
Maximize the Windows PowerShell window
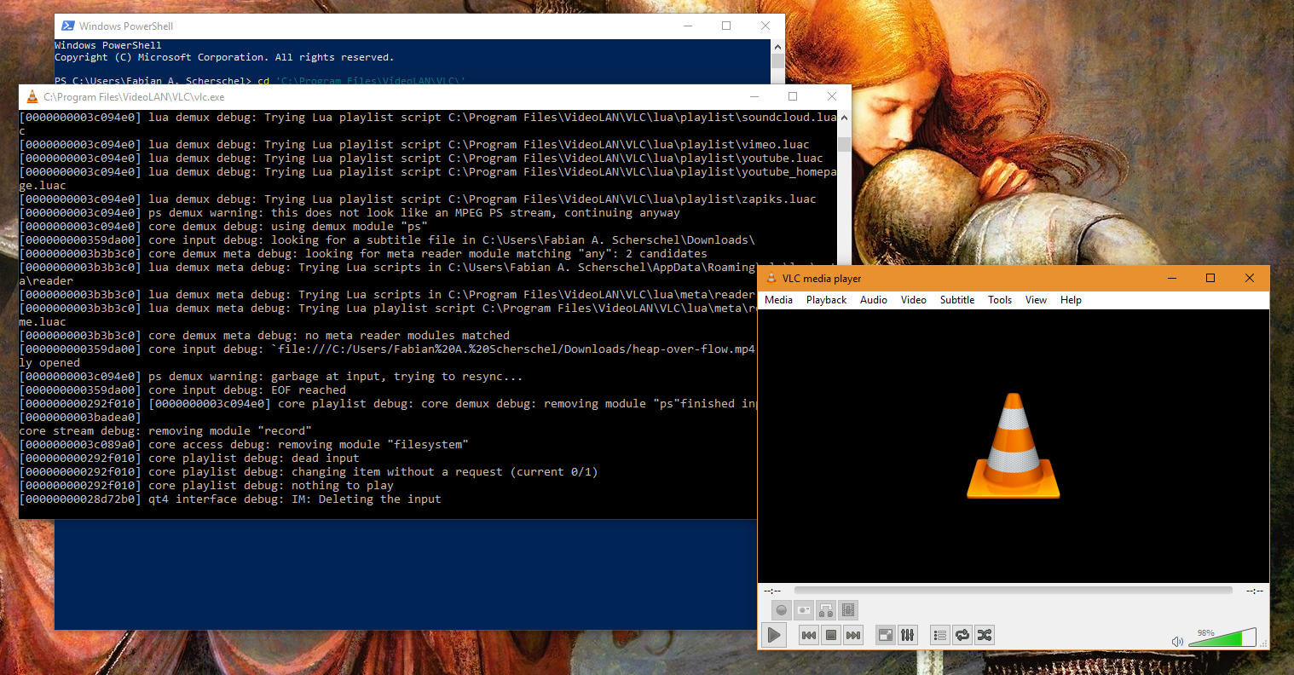click(x=726, y=26)
